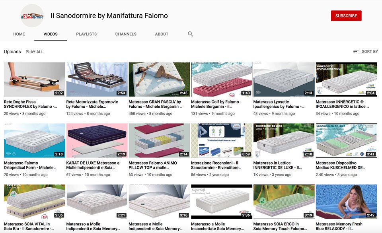Go to the Channels tab
Screen dimensions: 382x233
(x=126, y=34)
